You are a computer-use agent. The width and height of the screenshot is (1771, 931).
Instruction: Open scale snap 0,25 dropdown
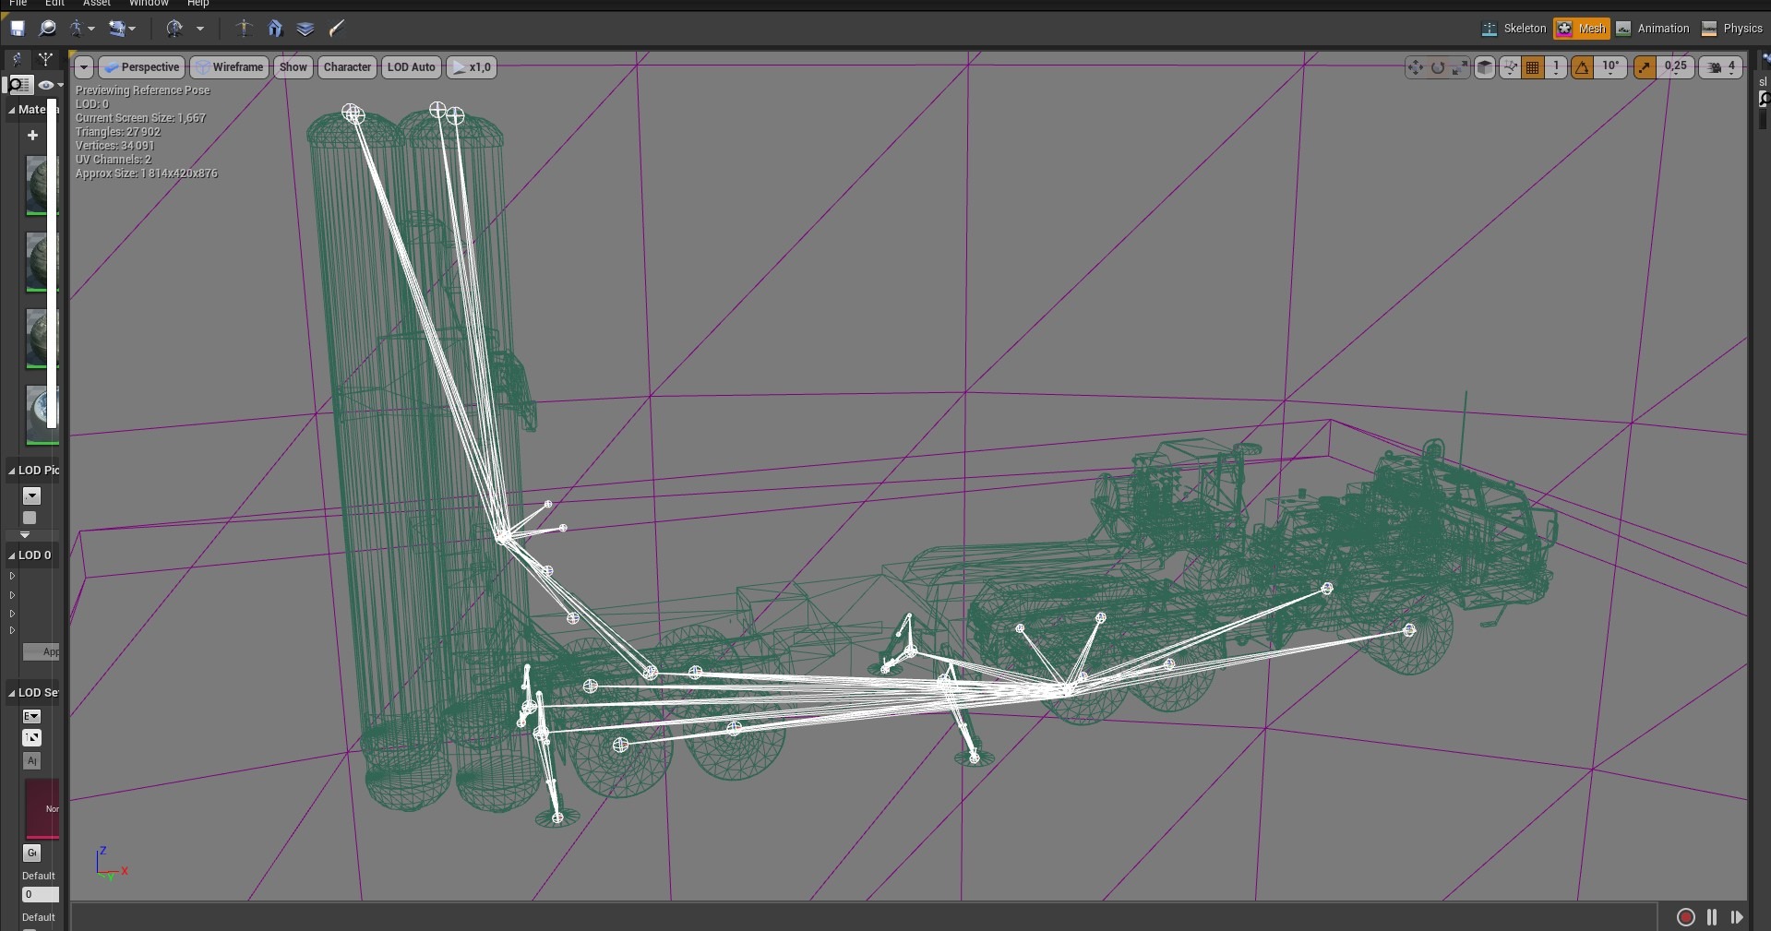[x=1676, y=67]
